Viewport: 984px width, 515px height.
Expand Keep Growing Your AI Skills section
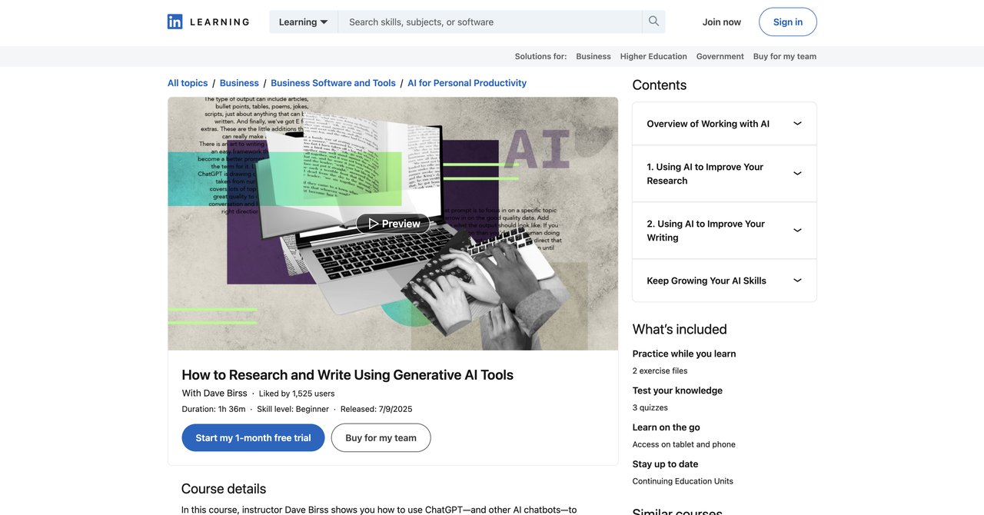[724, 281]
